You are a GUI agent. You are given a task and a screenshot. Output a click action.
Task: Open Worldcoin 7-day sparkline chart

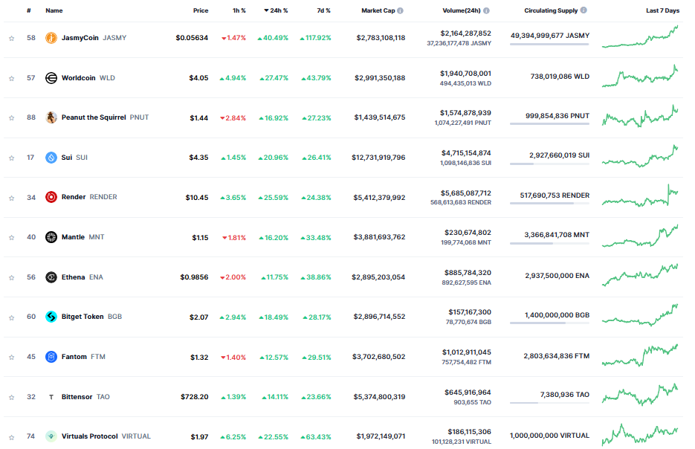(640, 77)
